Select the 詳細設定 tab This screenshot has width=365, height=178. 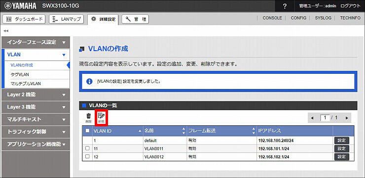click(x=103, y=19)
